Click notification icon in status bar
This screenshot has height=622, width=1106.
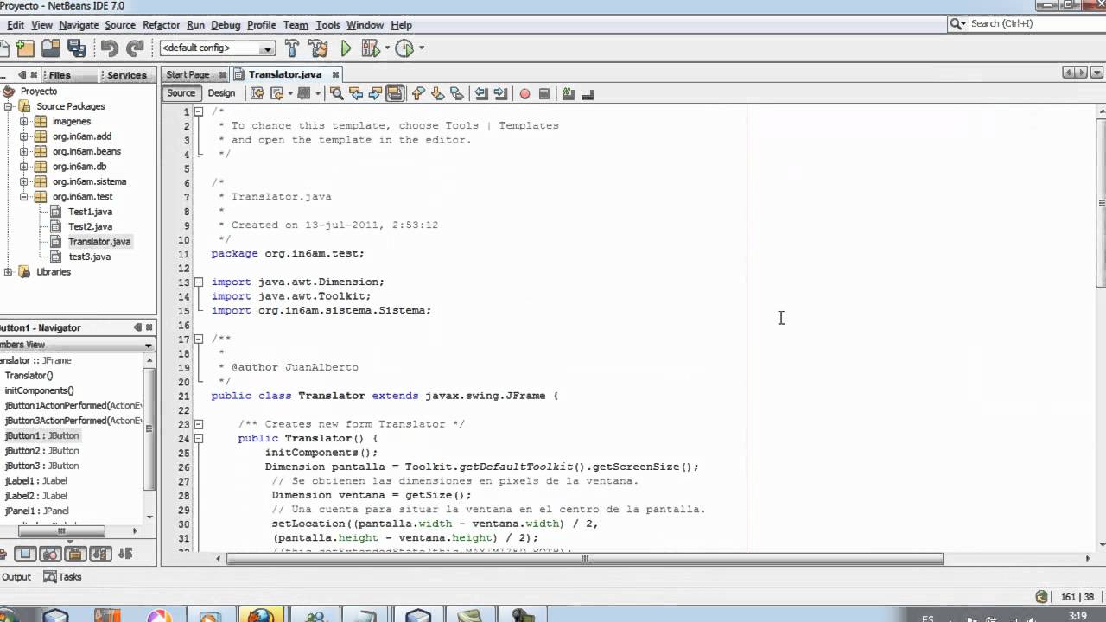pos(1042,597)
